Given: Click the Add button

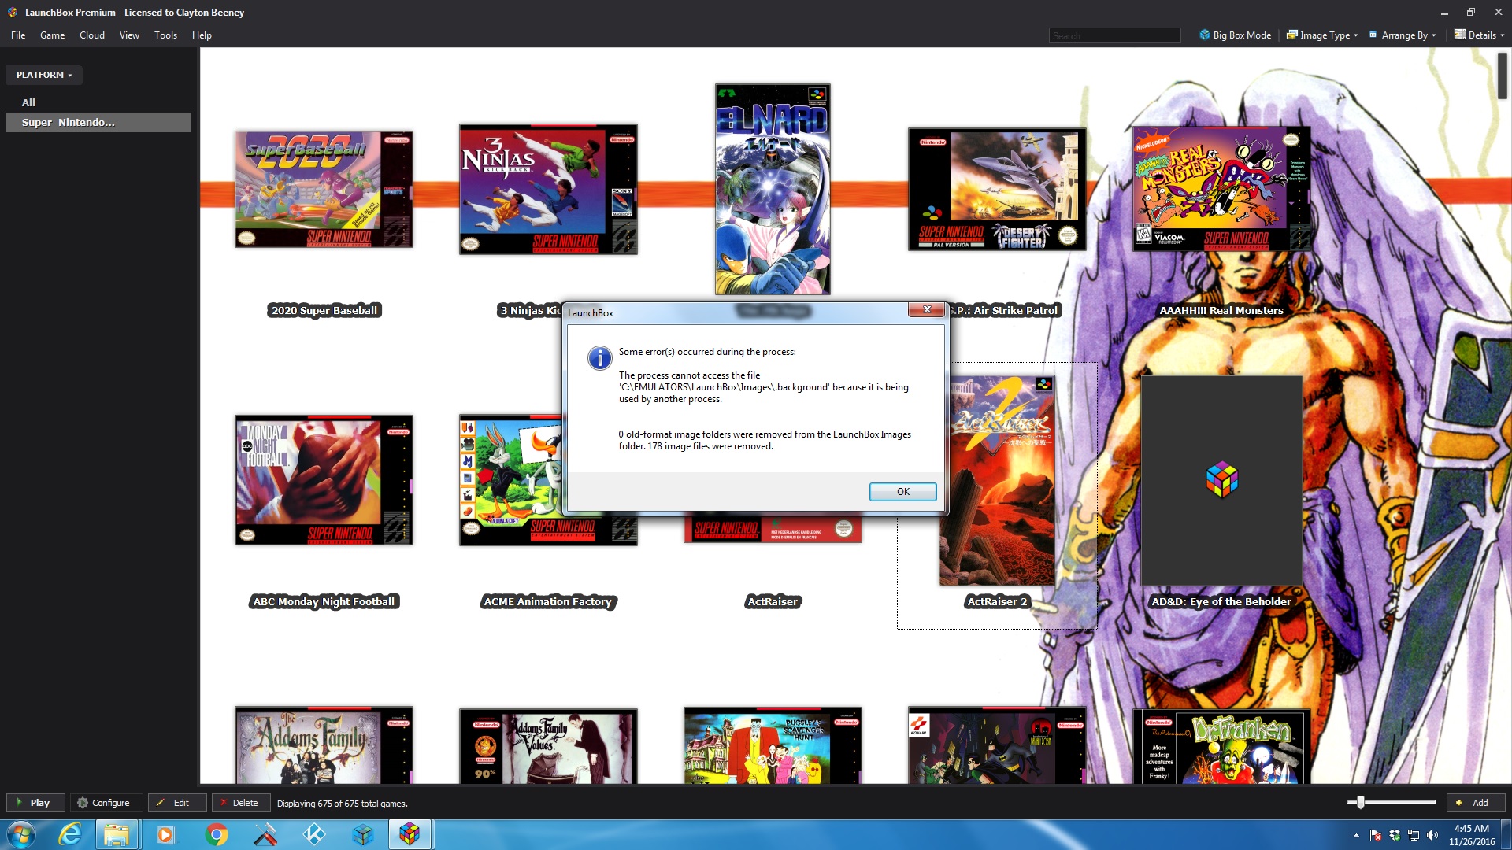Looking at the screenshot, I should pos(1475,803).
